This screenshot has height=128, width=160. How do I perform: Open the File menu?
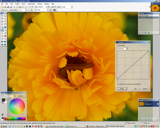click(x=2, y=4)
